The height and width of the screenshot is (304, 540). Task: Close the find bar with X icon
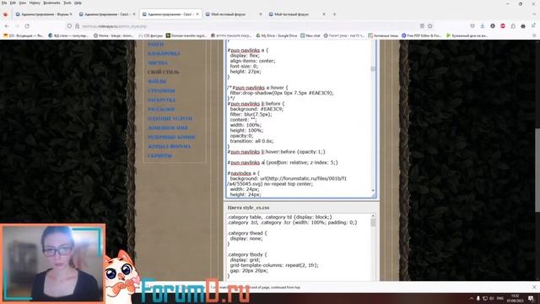click(534, 287)
